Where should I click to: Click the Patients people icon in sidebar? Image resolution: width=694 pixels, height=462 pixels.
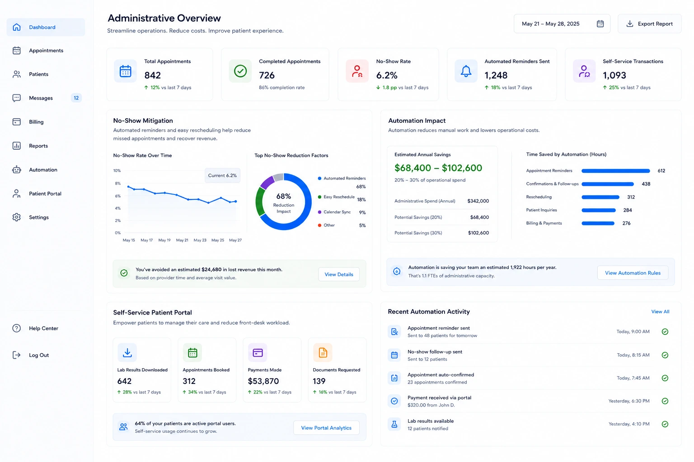[x=17, y=74]
